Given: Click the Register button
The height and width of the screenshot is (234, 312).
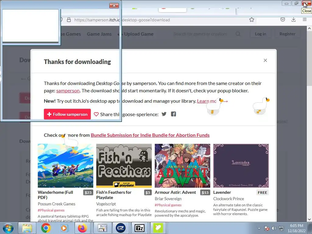Looking at the screenshot, I should click(287, 34).
